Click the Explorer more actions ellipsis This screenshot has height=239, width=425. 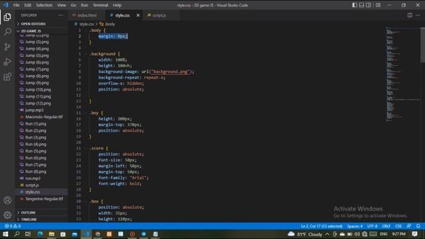pyautogui.click(x=60, y=15)
